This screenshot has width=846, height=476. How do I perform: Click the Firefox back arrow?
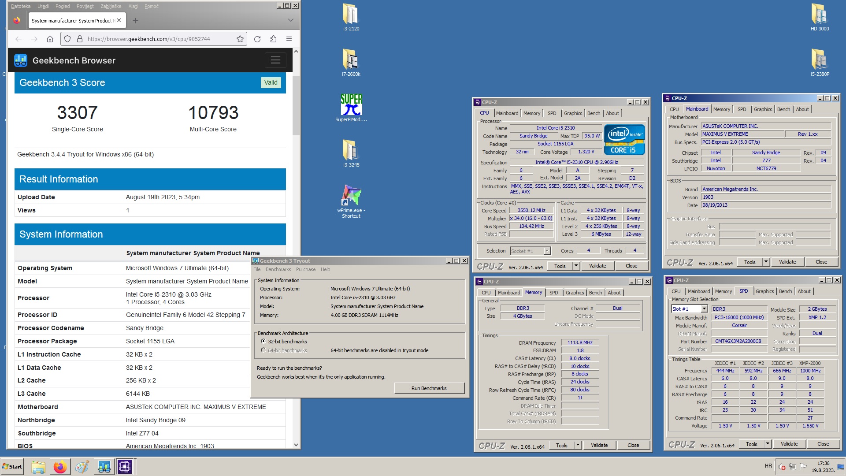click(19, 39)
